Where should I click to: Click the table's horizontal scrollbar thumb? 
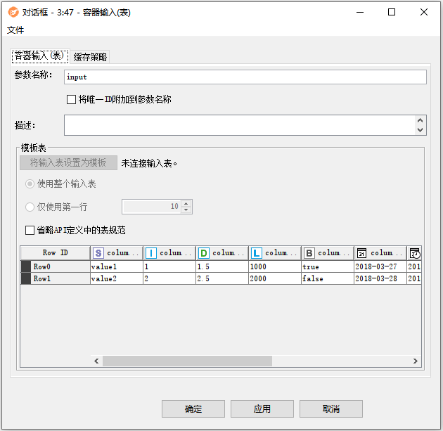click(186, 361)
